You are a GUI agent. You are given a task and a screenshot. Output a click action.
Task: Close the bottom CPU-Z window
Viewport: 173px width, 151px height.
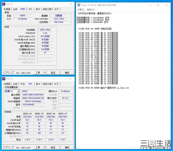pos(70,79)
